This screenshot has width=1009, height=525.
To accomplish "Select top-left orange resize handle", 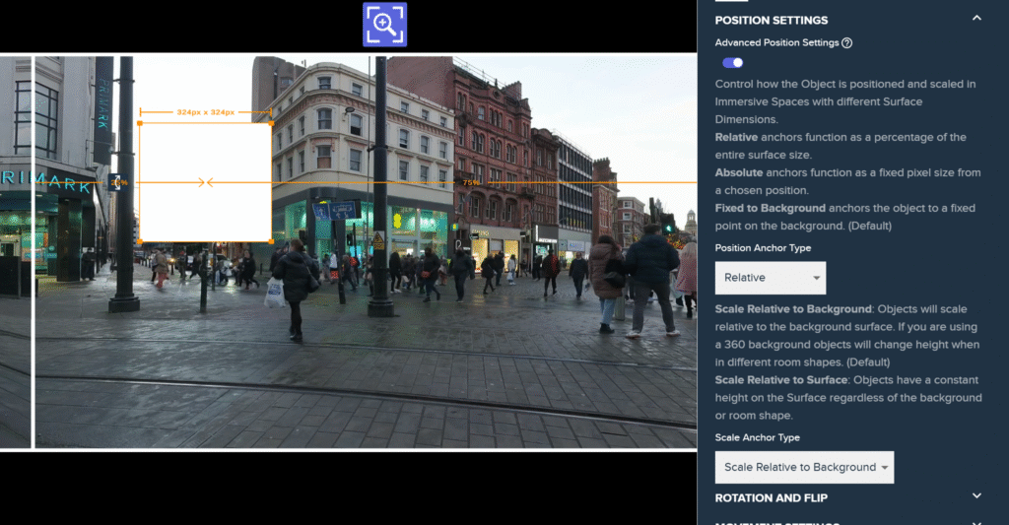I will (x=140, y=123).
